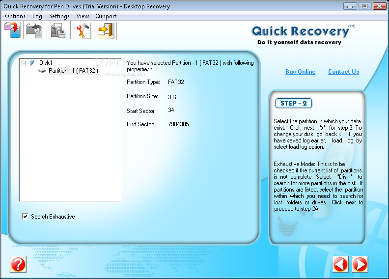Open the Support menu
Screen dimensions: 389x279
pos(106,16)
